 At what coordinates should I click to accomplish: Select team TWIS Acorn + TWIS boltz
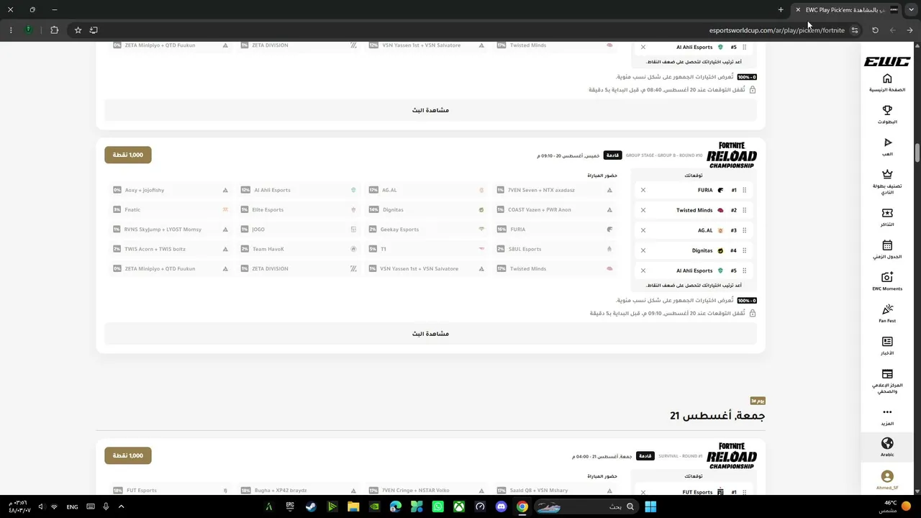tap(171, 249)
